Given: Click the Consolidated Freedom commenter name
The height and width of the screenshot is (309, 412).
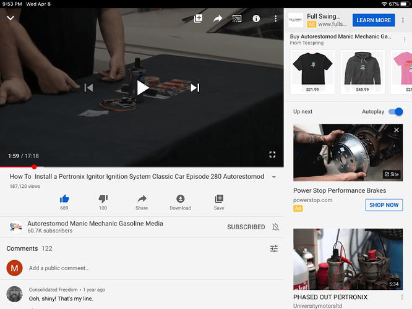Looking at the screenshot, I should 53,290.
